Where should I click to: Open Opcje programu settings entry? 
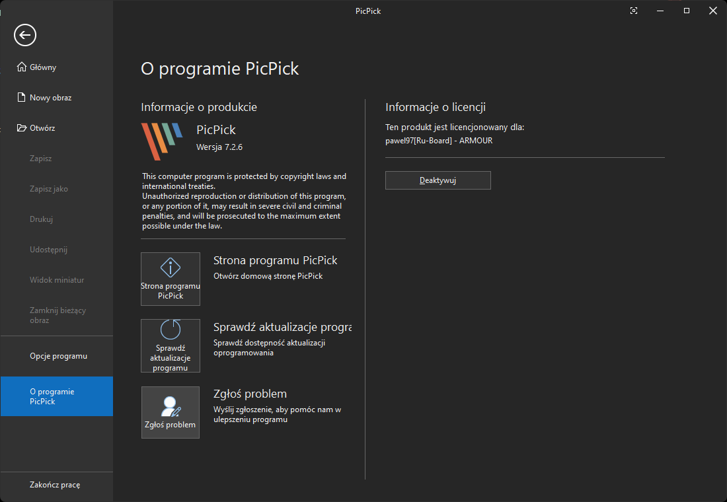pyautogui.click(x=57, y=356)
